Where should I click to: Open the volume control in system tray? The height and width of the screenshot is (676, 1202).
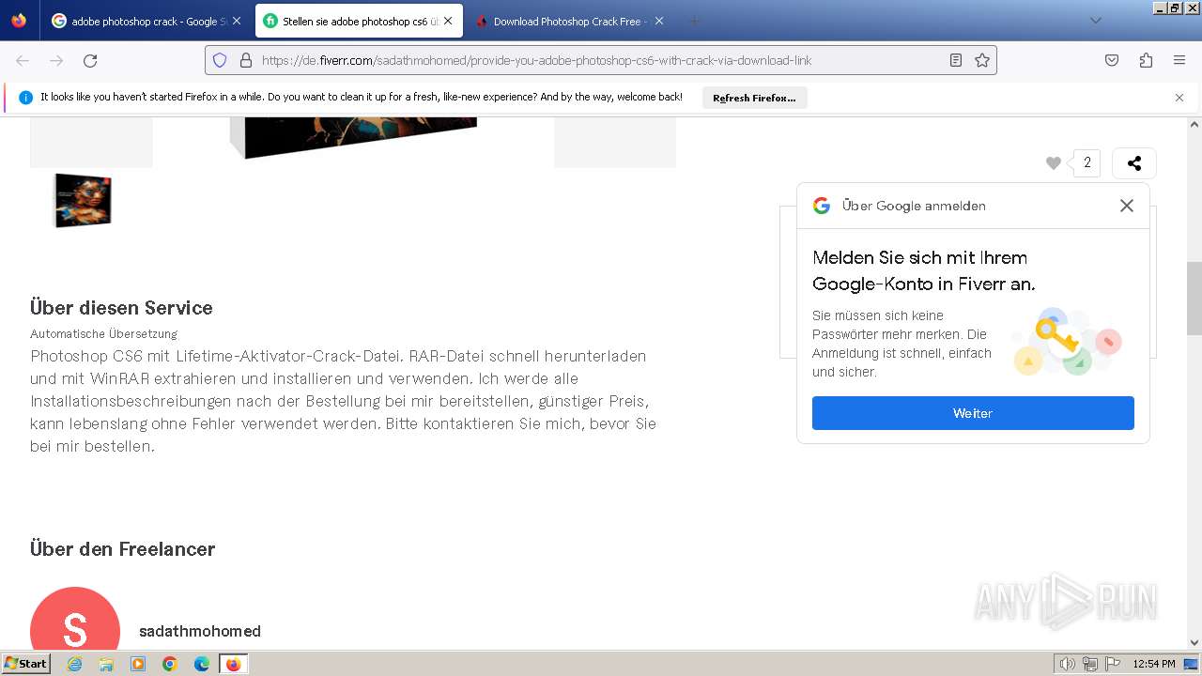(x=1067, y=664)
